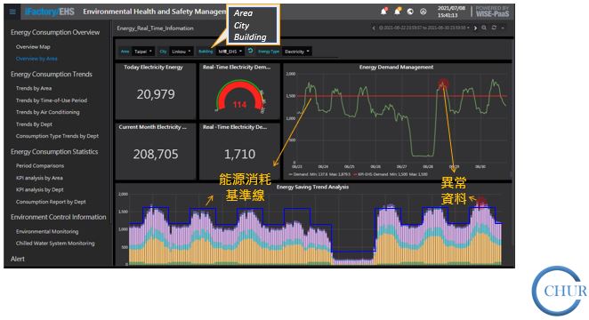Open KPI analysis by Area
The height and width of the screenshot is (320, 589).
pos(39,178)
